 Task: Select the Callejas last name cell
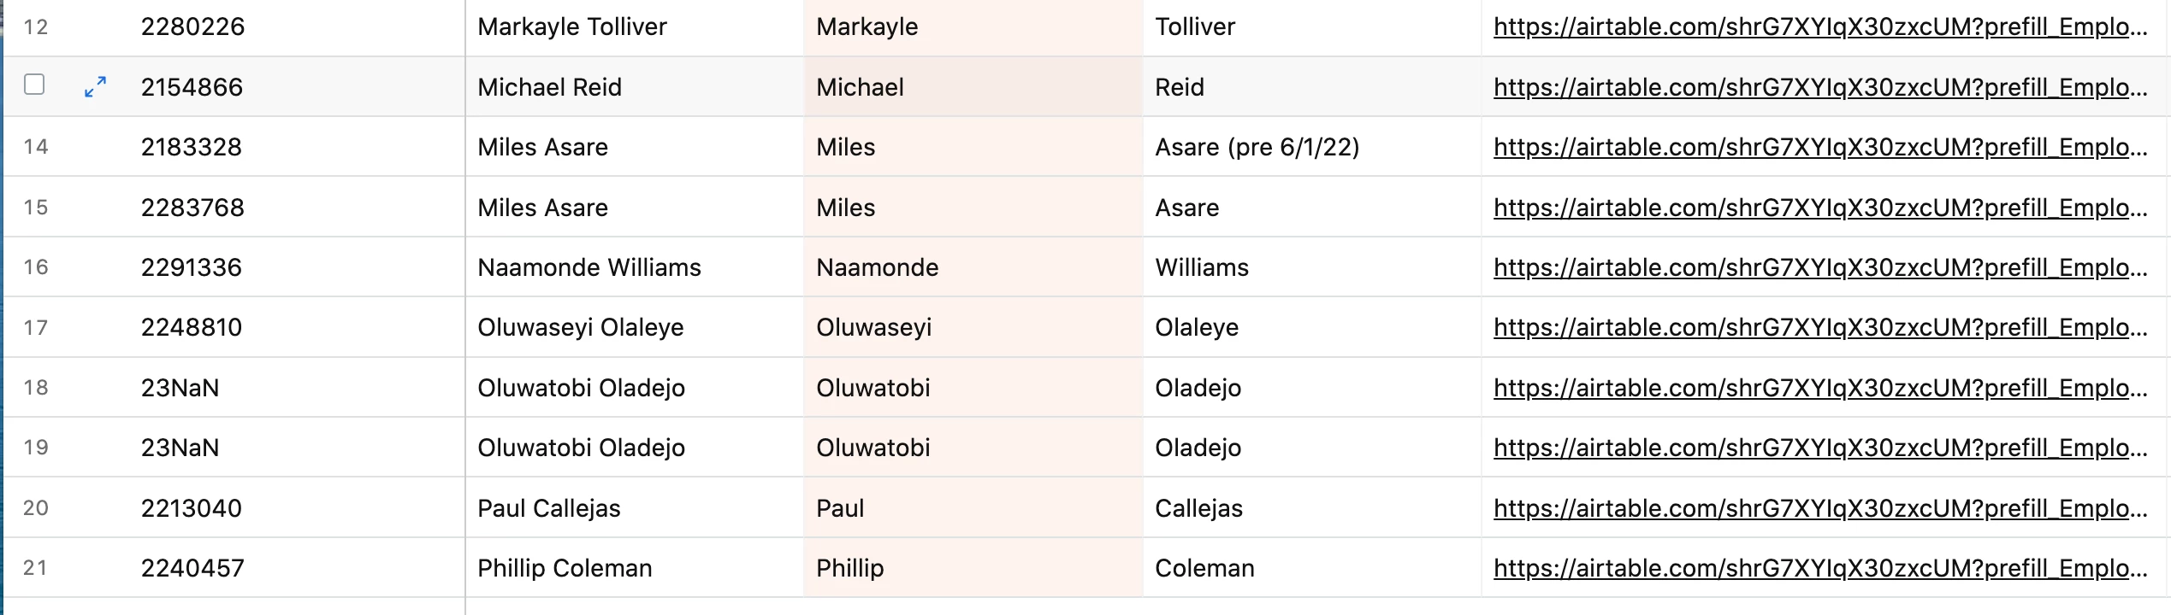(1311, 508)
